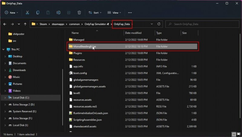Select the src folder in sidebar
Viewport: 242px width, 137px height.
tap(12, 41)
